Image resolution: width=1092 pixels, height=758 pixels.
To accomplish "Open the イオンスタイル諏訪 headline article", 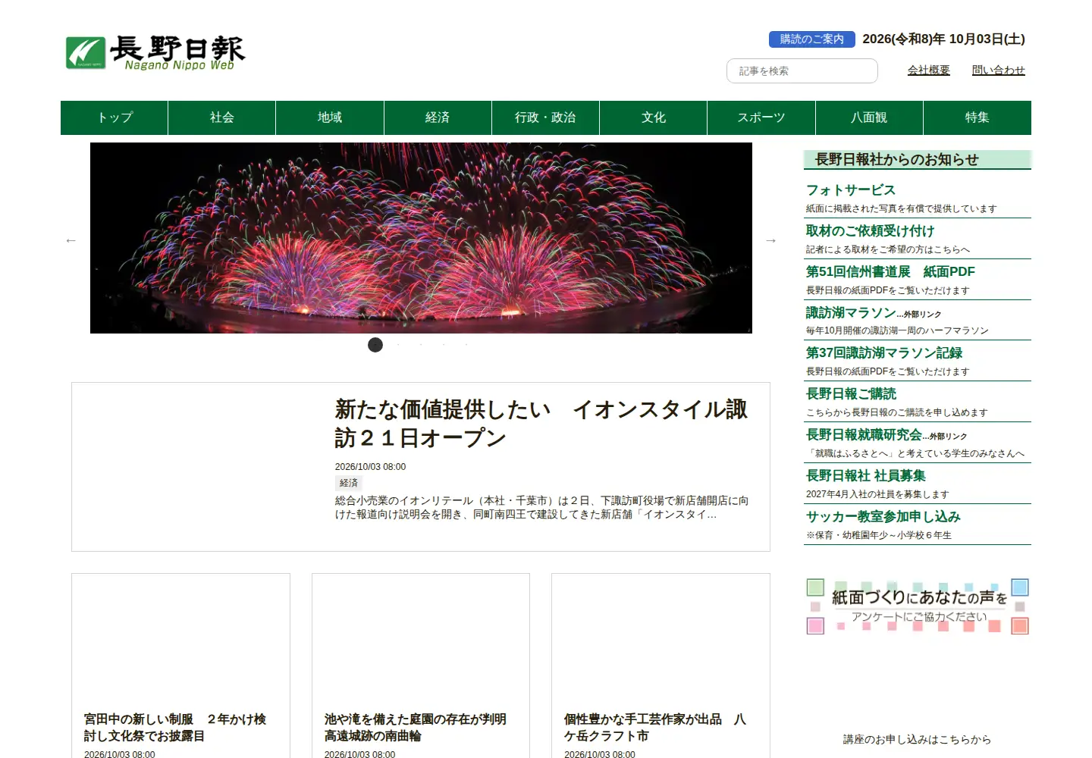I will click(541, 424).
